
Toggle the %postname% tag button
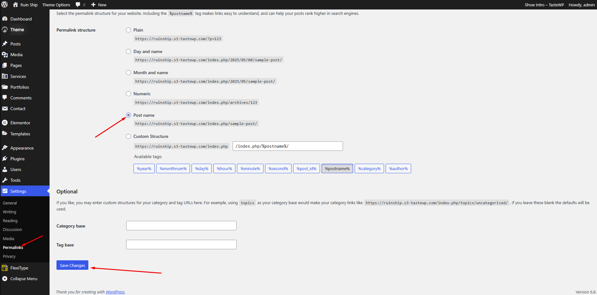337,168
